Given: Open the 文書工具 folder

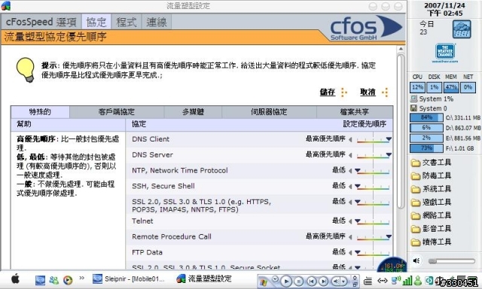Looking at the screenshot, I should 431,162.
